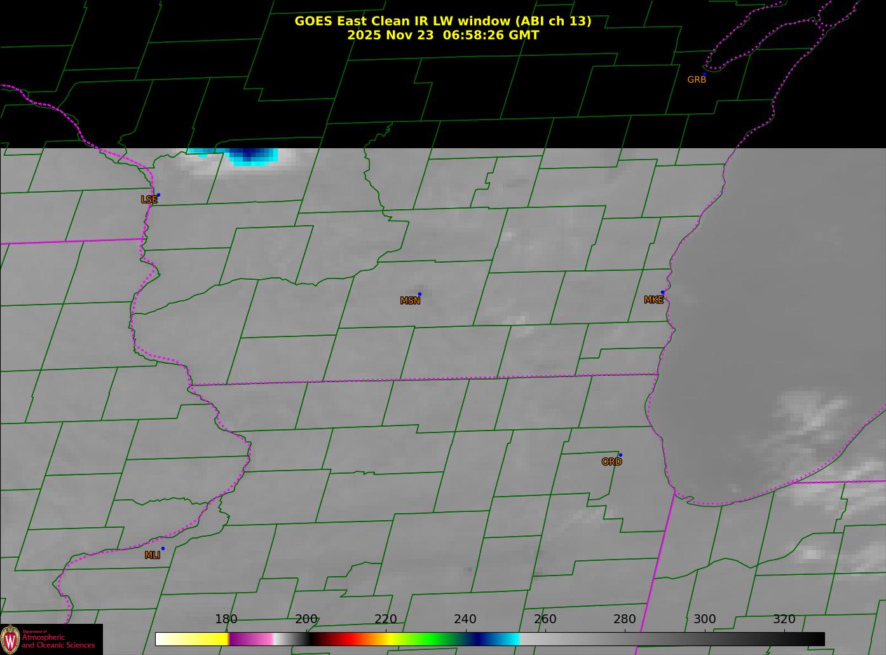The image size is (886, 655).
Task: Click the Atmospheric and Oceanic Sciences text
Action: (x=58, y=641)
